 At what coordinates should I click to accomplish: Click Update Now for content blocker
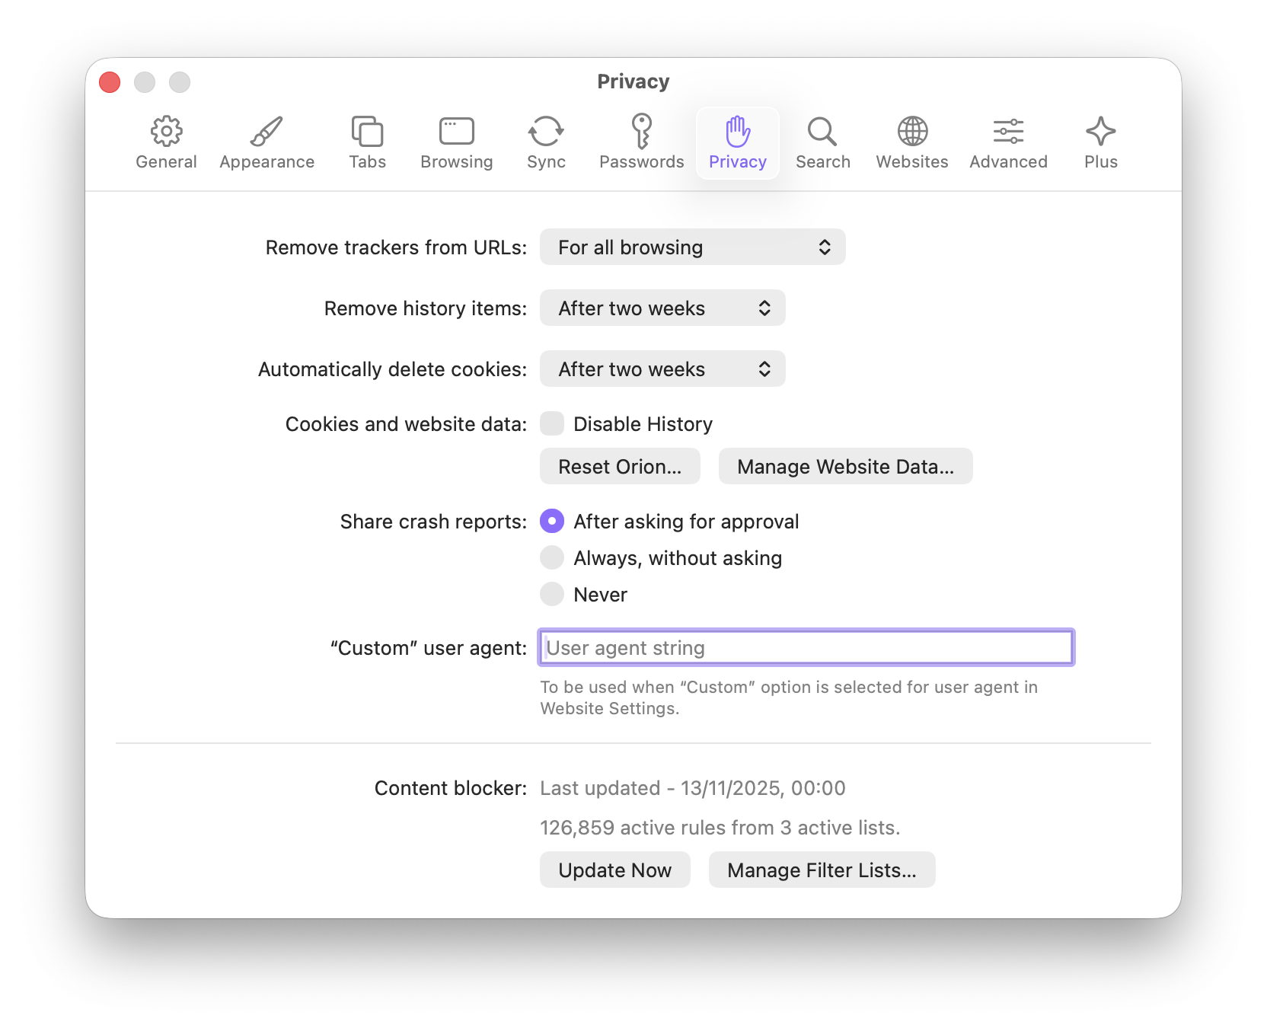pyautogui.click(x=614, y=870)
